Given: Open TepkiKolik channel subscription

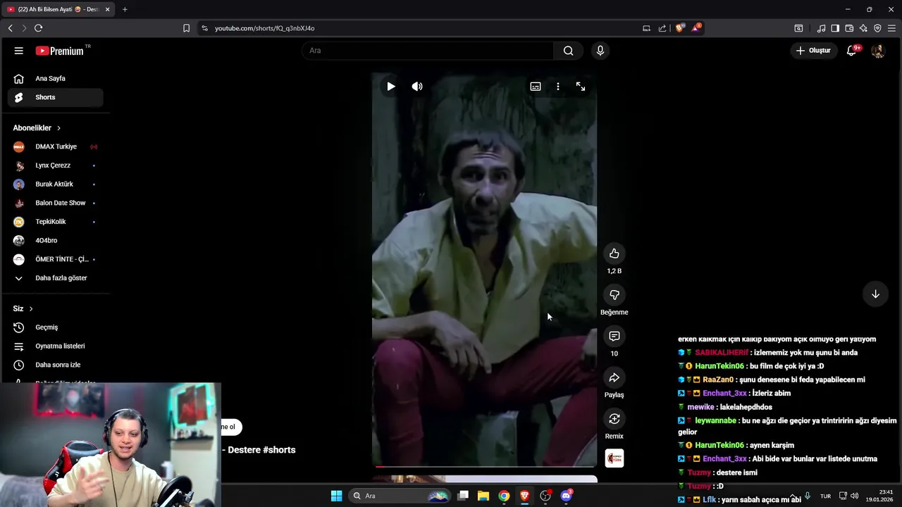Looking at the screenshot, I should point(55,222).
